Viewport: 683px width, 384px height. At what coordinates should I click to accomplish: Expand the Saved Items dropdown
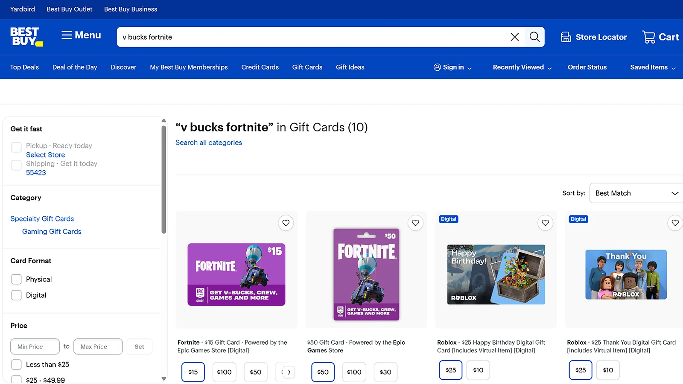point(652,67)
